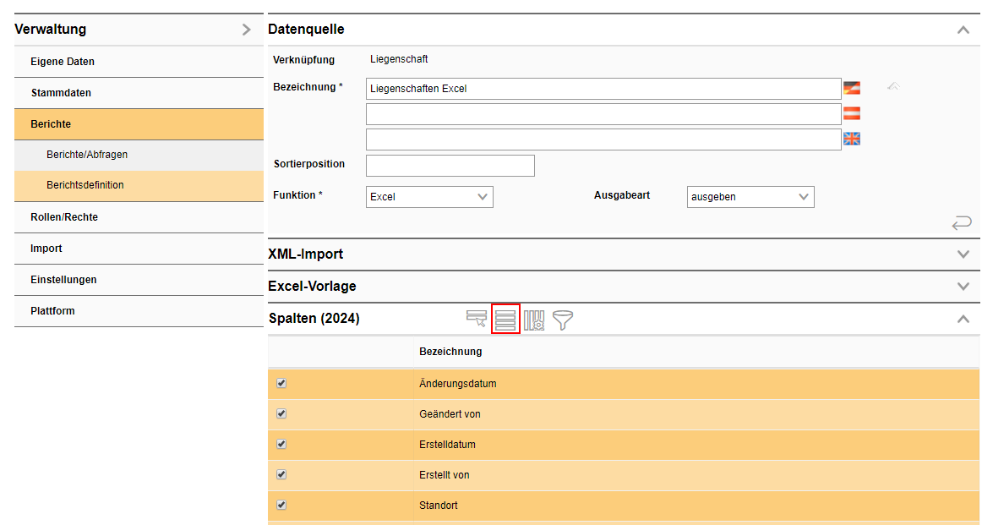The image size is (982, 525).
Task: Click the German flag language icon
Action: coord(852,88)
